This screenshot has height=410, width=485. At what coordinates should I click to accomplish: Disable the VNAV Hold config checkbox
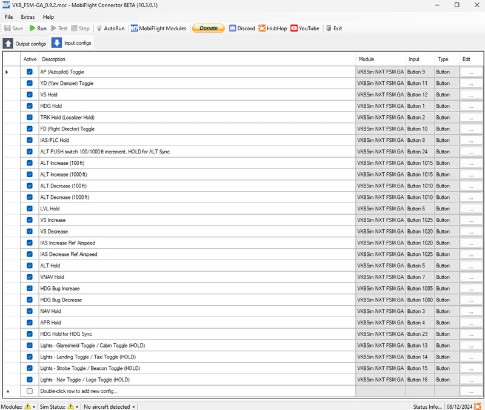click(x=30, y=277)
